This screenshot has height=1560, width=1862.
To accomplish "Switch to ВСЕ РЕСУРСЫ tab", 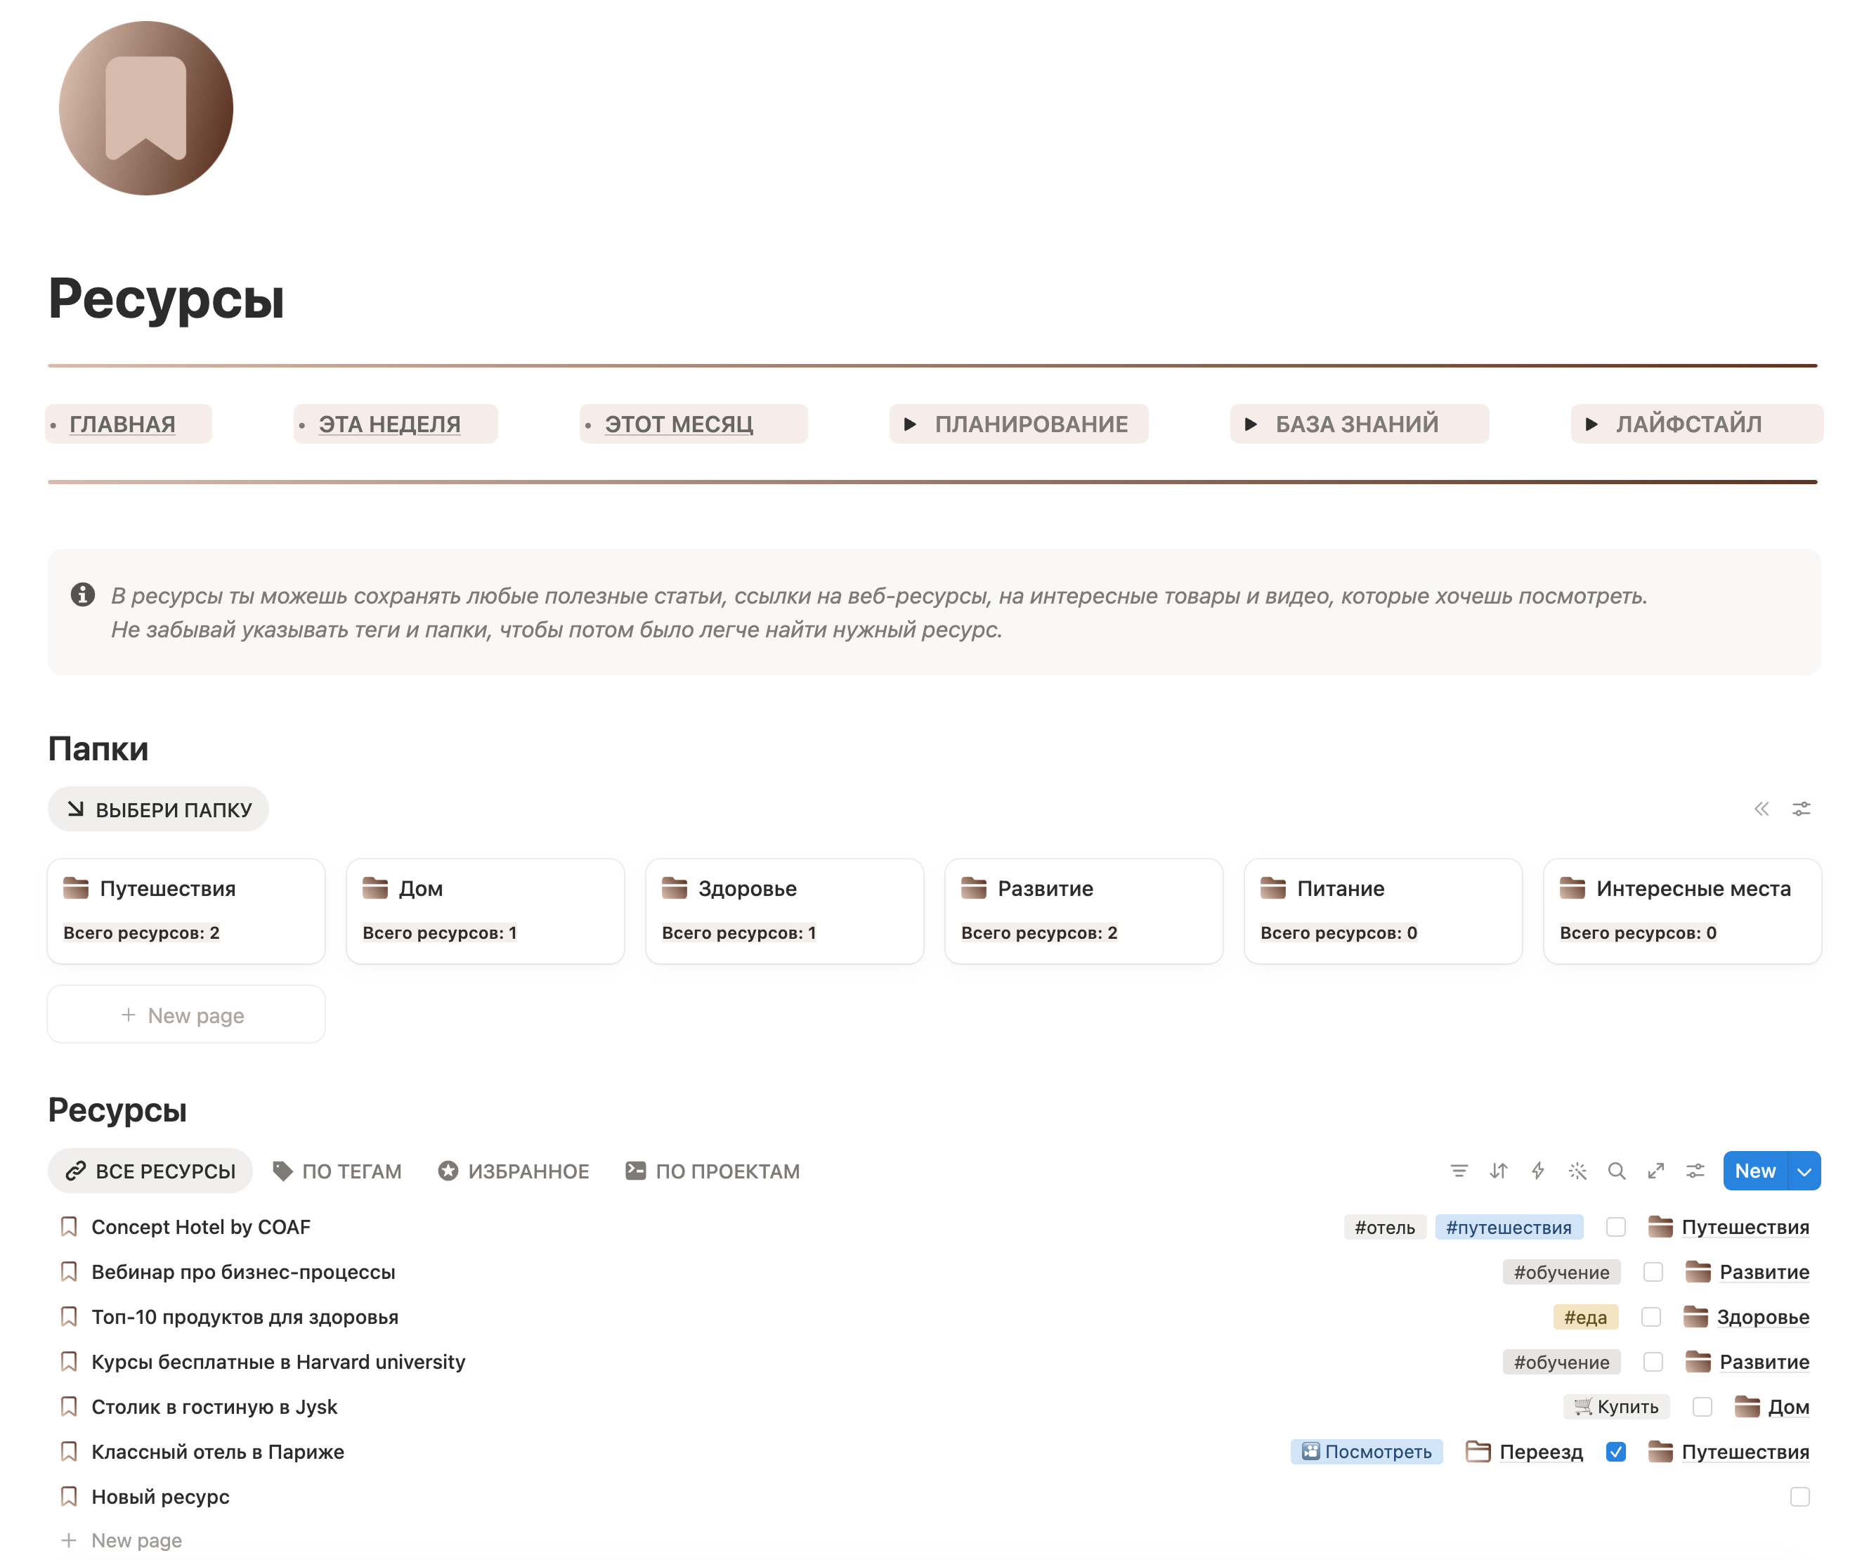I will point(151,1171).
